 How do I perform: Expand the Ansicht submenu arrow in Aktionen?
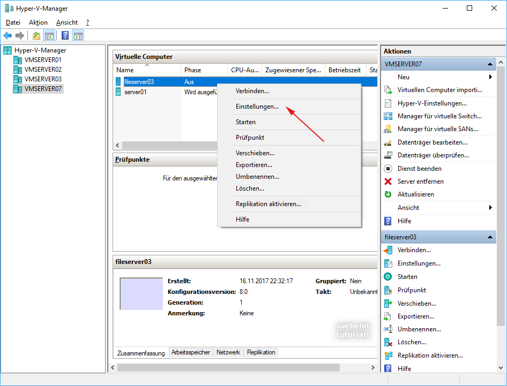pyautogui.click(x=490, y=208)
